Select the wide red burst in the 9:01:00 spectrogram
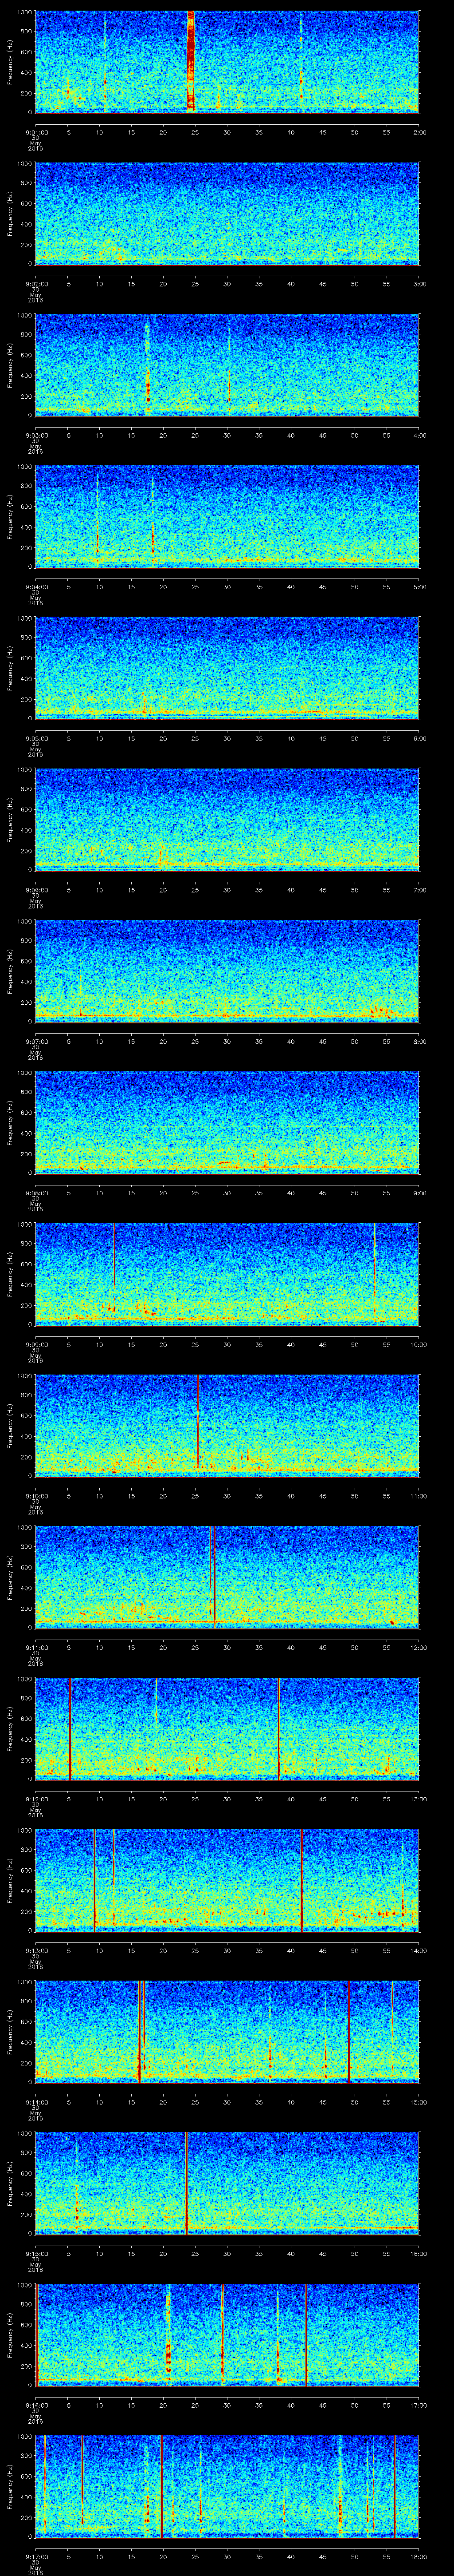This screenshot has width=454, height=2576. [192, 60]
